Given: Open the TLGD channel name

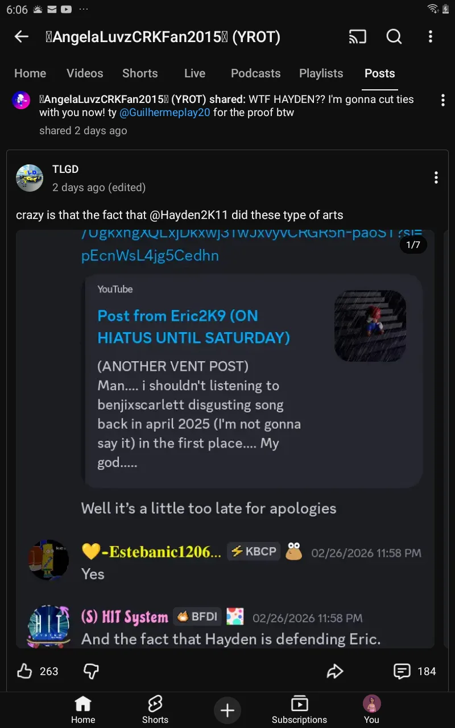Looking at the screenshot, I should pyautogui.click(x=65, y=169).
